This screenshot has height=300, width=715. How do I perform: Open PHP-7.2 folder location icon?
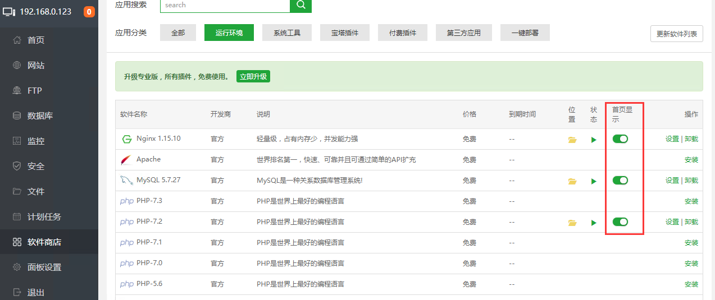click(572, 223)
